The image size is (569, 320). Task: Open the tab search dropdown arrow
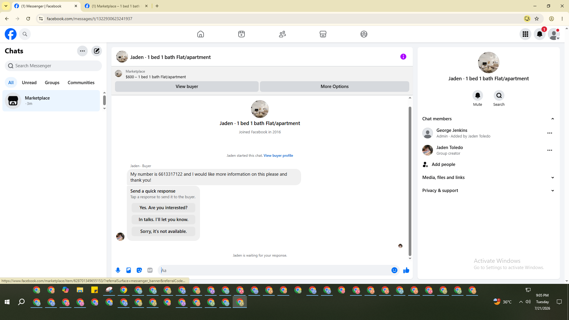6,6
